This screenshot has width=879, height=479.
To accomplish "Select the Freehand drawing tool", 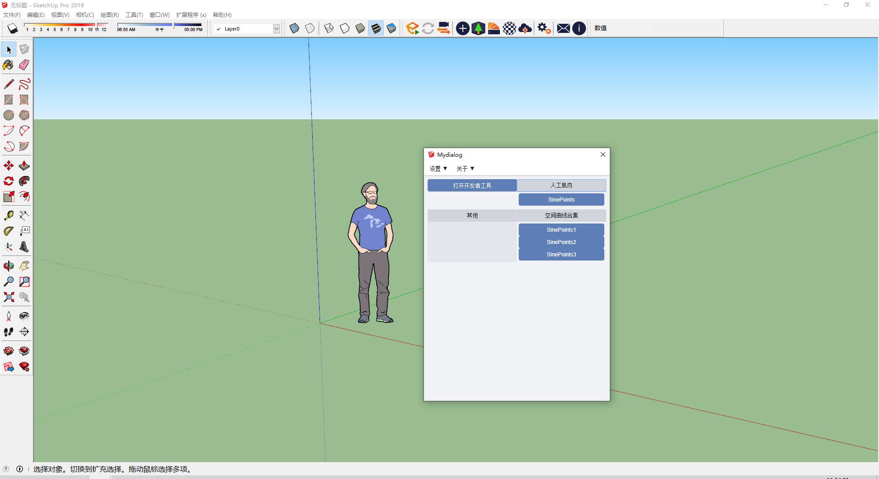I will click(x=24, y=84).
